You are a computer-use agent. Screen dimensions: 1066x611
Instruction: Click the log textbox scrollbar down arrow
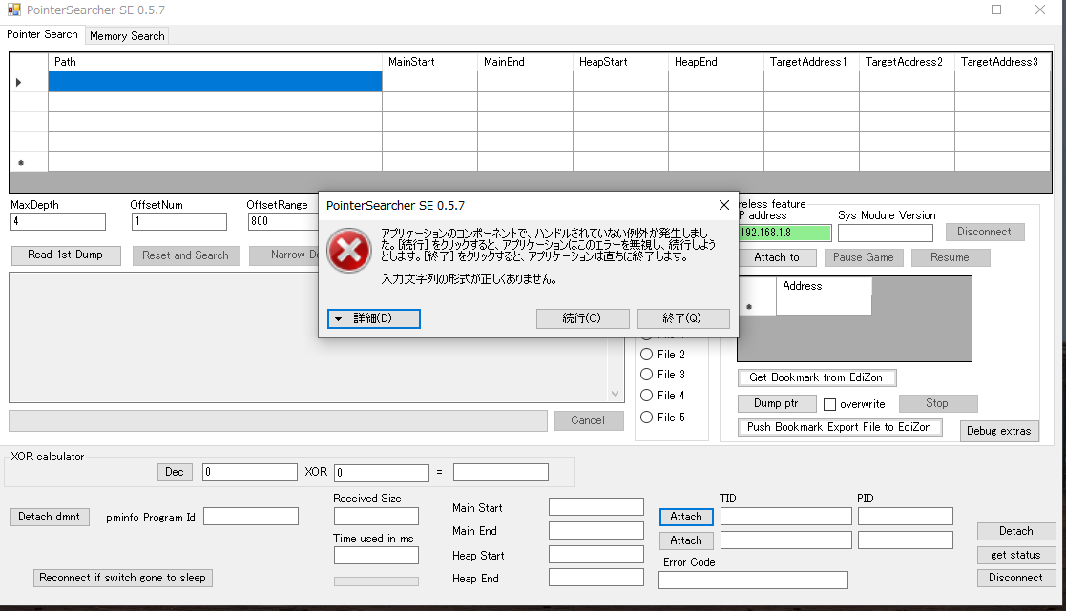[x=615, y=394]
